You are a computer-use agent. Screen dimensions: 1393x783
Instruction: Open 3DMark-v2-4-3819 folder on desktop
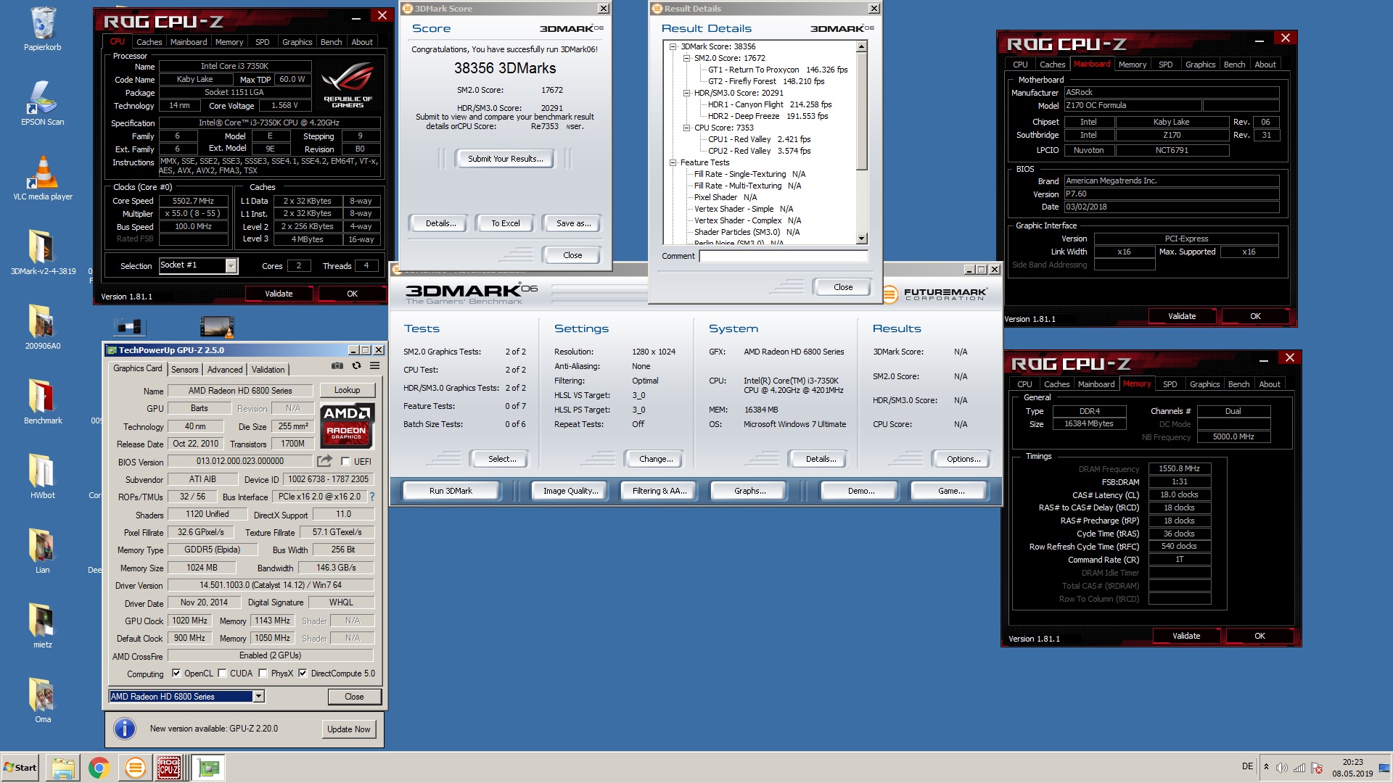(x=43, y=253)
